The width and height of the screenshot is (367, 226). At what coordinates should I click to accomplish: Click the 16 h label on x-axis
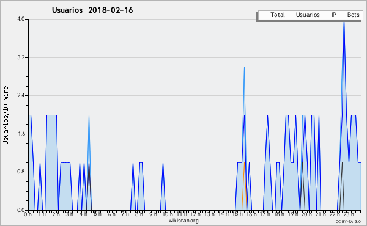pos(251,214)
